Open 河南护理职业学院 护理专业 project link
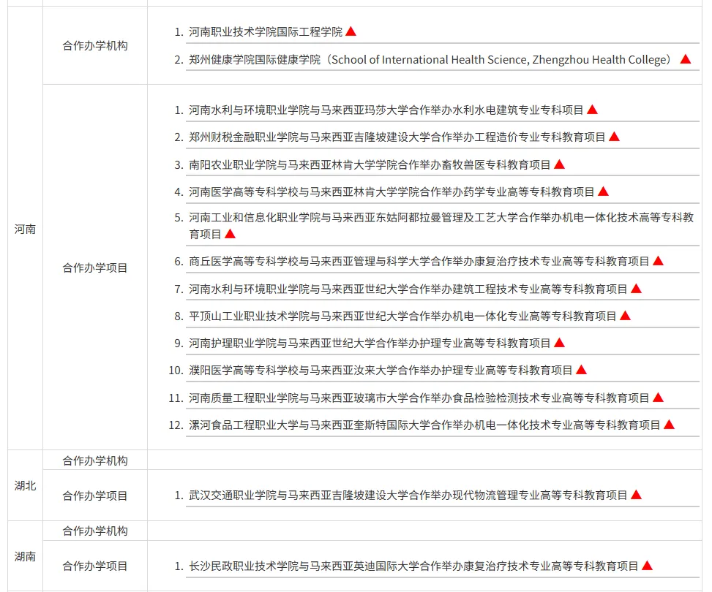The height and width of the screenshot is (592, 712). [x=370, y=343]
